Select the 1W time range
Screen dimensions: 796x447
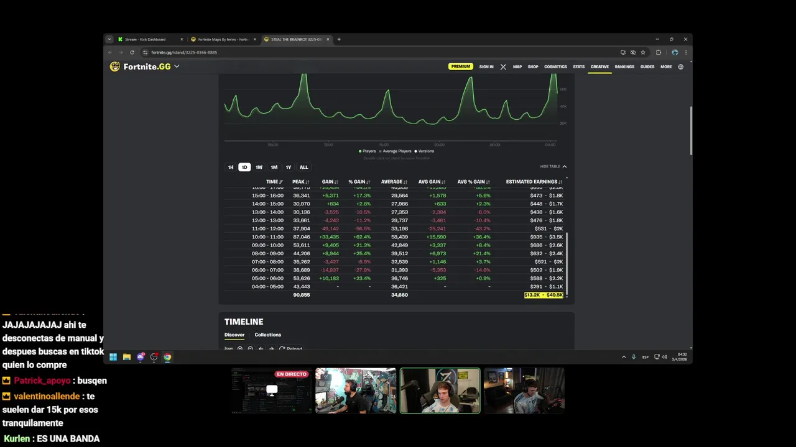[259, 167]
